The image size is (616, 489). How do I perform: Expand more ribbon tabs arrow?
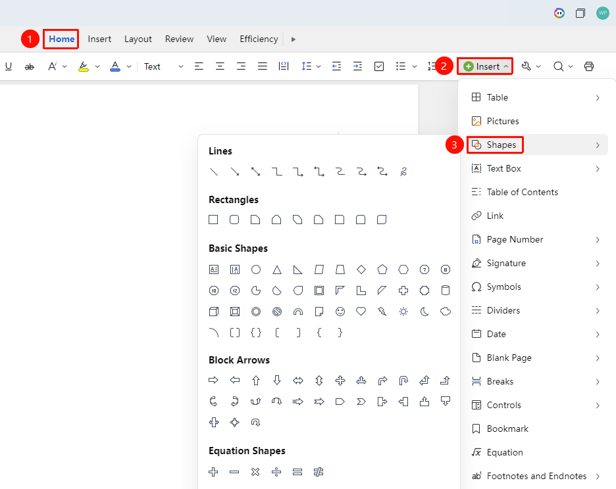(x=294, y=39)
